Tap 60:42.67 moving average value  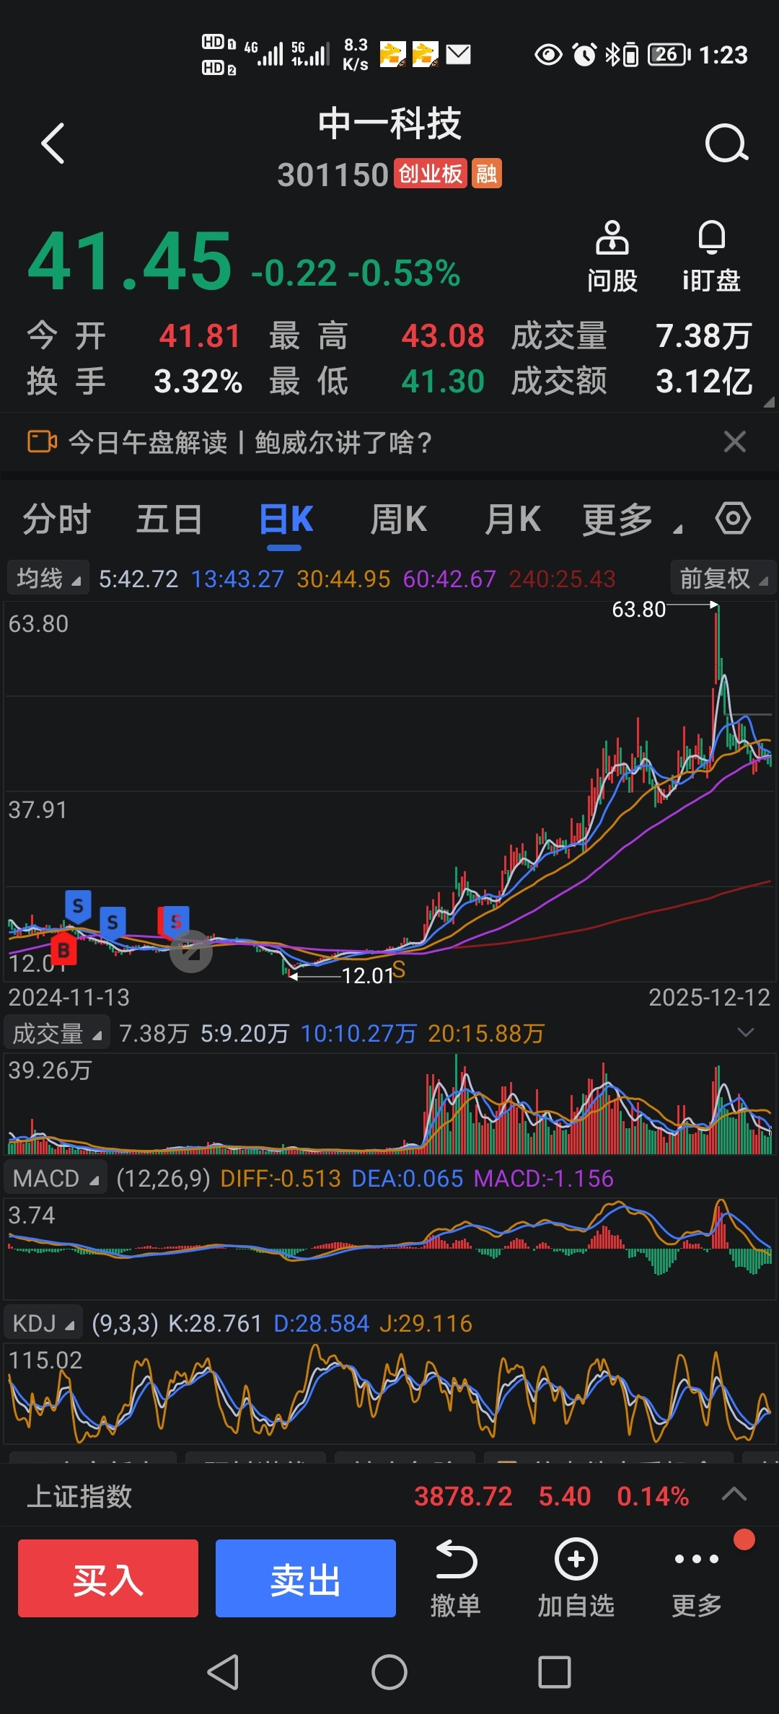point(449,579)
